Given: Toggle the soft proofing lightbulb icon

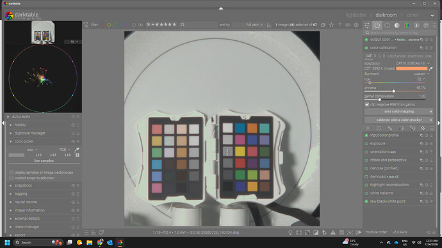Looking at the screenshot, I should pyautogui.click(x=290, y=233).
